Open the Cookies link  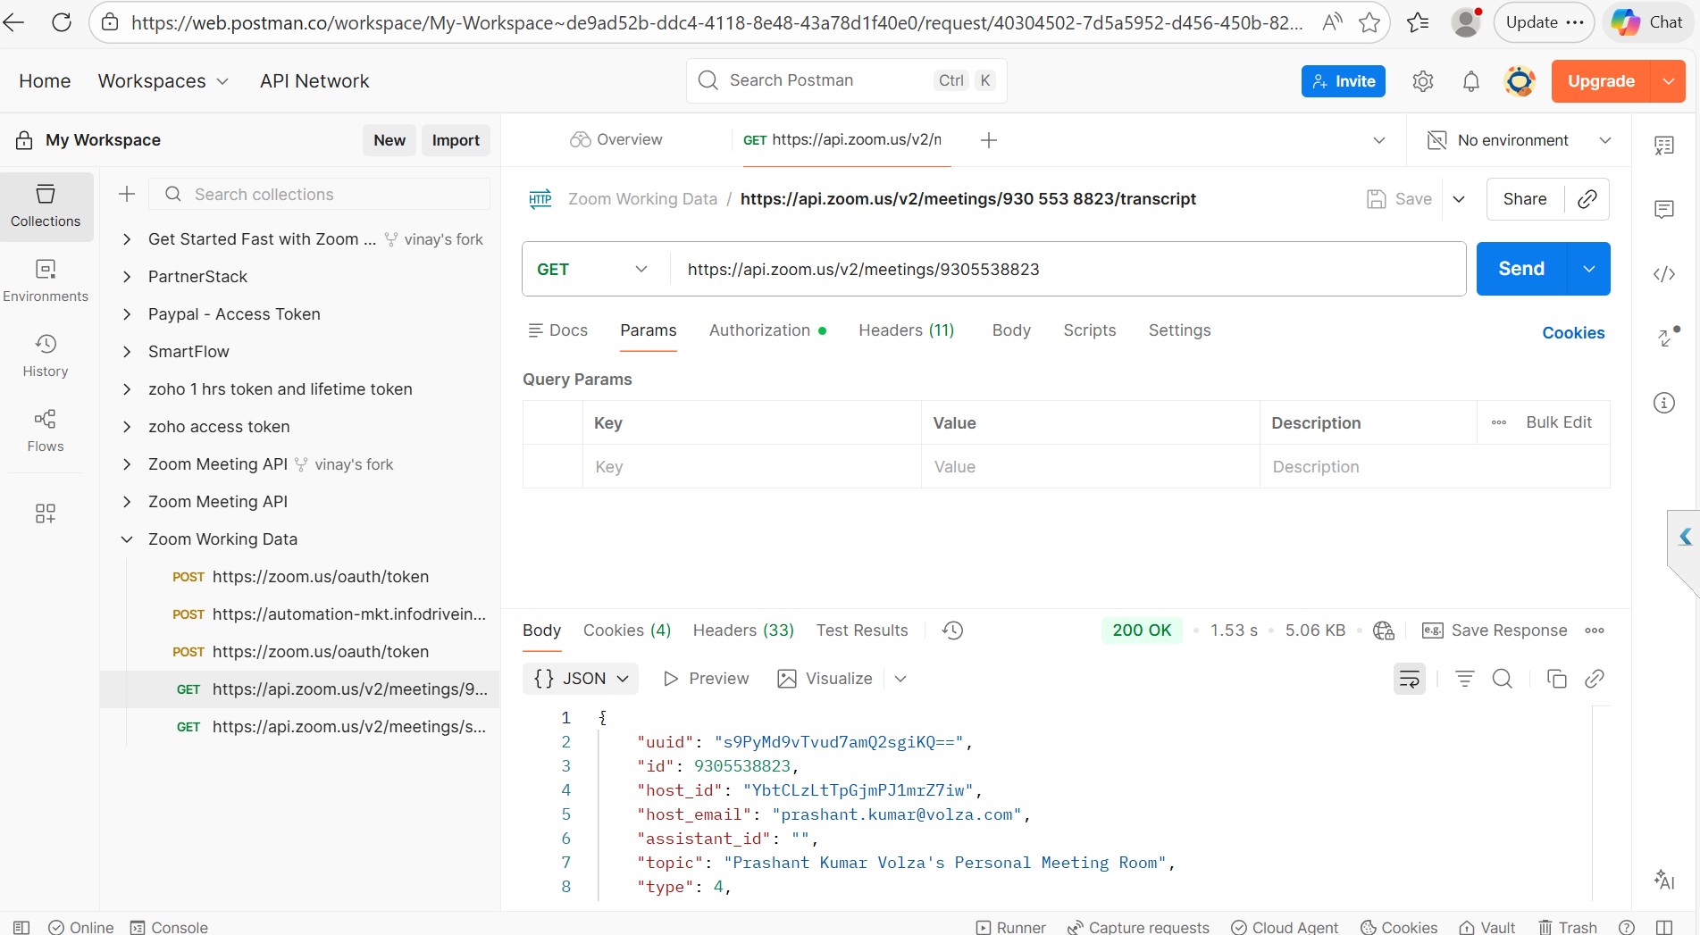pos(1573,333)
